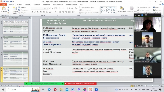
Task: Toggle underline text formatting
Action: coord(38,12)
